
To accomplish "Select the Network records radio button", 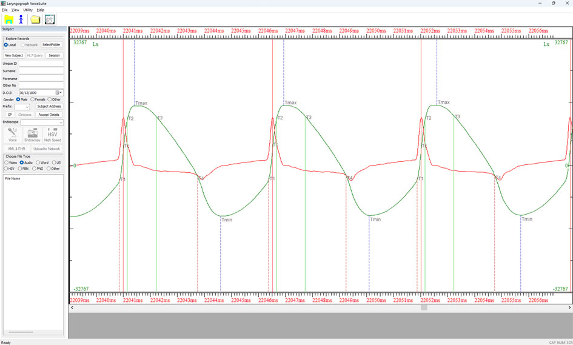I will (x=23, y=45).
